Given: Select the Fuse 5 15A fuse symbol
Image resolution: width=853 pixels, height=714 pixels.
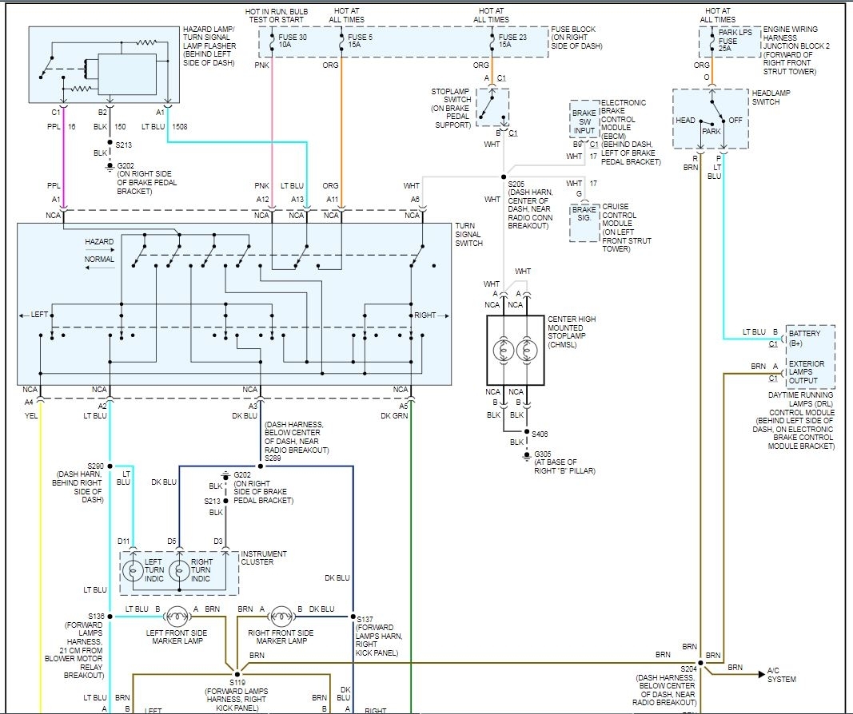Looking at the screenshot, I should (341, 40).
